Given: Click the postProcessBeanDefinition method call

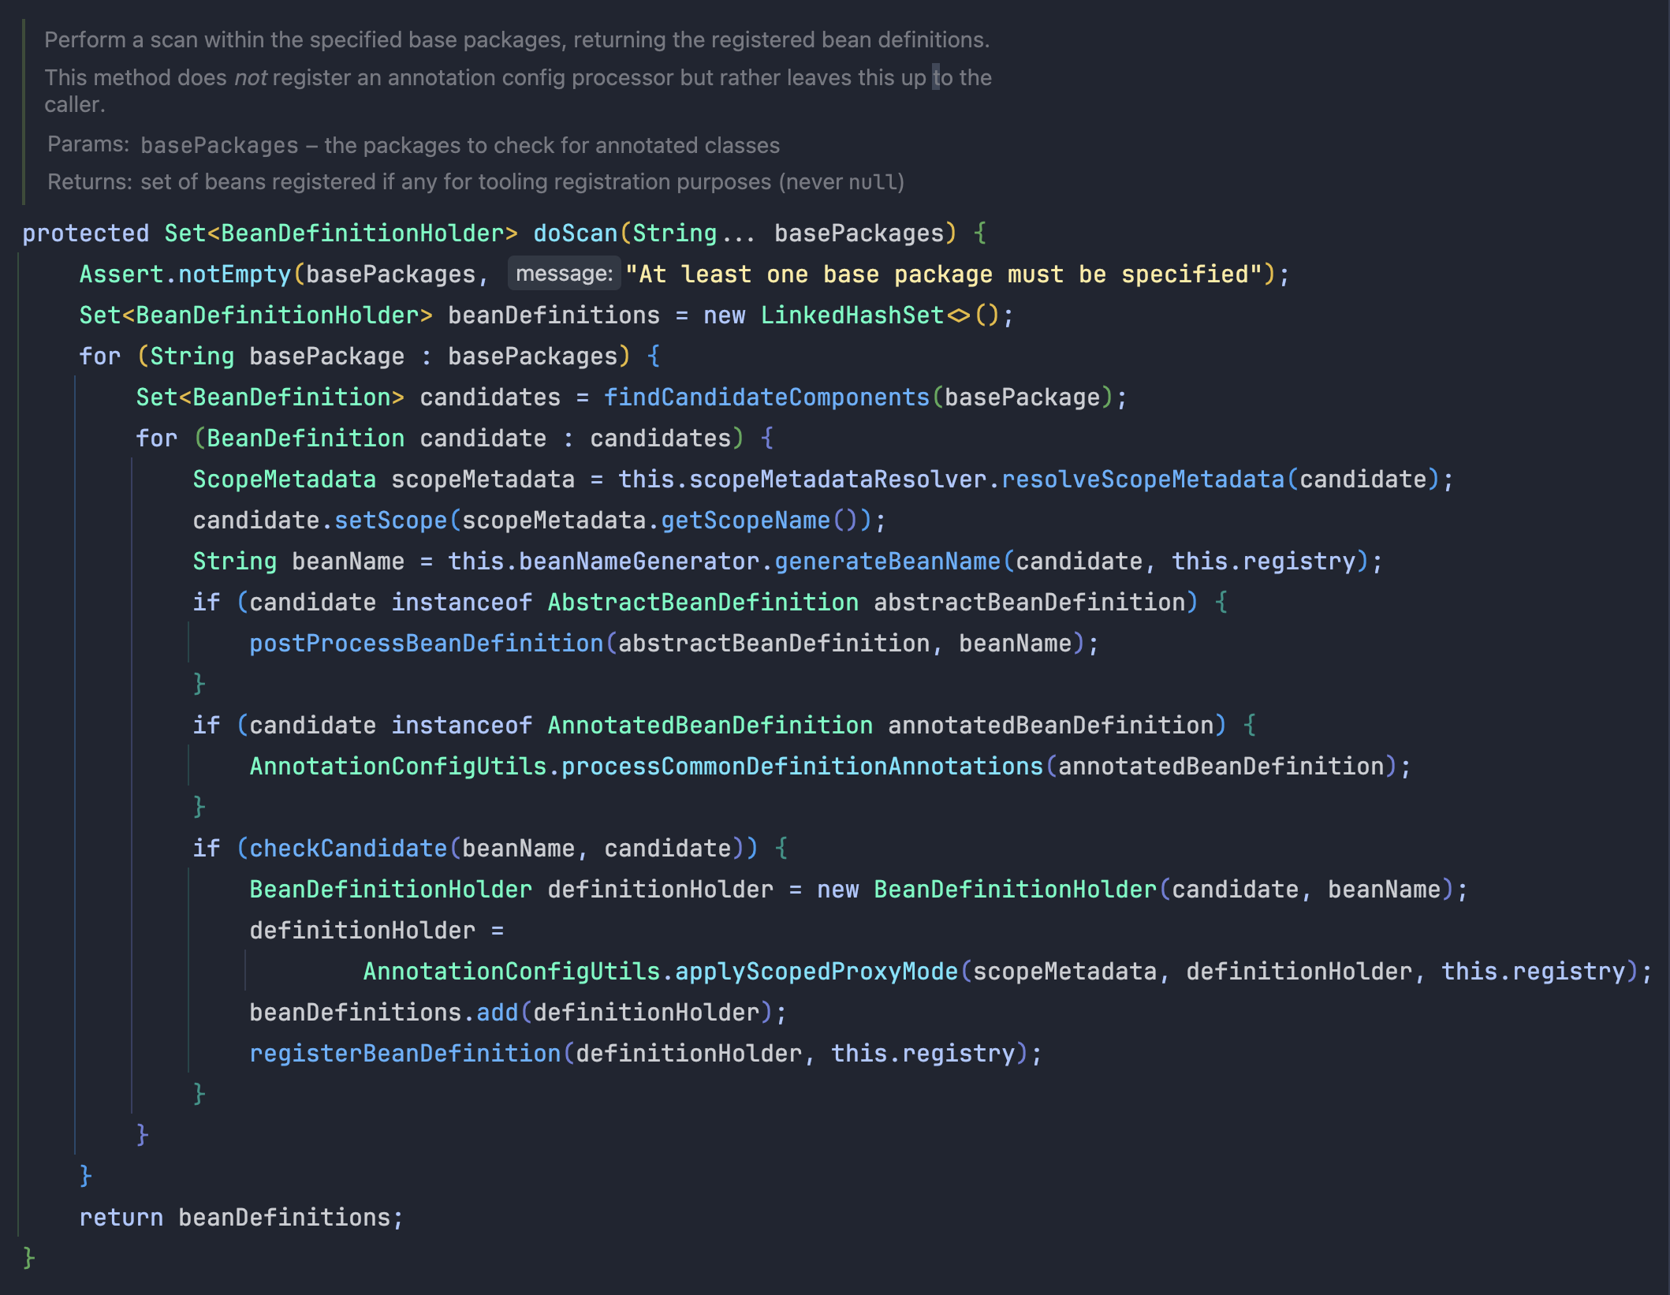Looking at the screenshot, I should (x=426, y=644).
